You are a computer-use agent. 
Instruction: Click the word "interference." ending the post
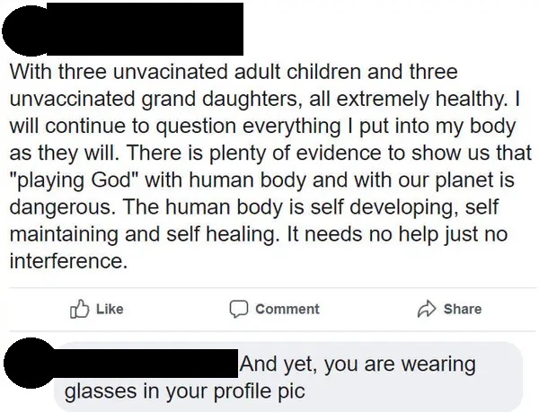[x=68, y=264]
